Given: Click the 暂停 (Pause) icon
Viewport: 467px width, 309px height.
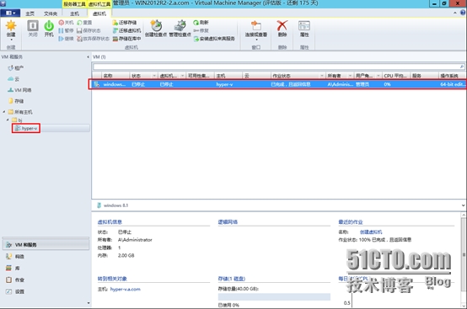Looking at the screenshot, I should click(61, 30).
